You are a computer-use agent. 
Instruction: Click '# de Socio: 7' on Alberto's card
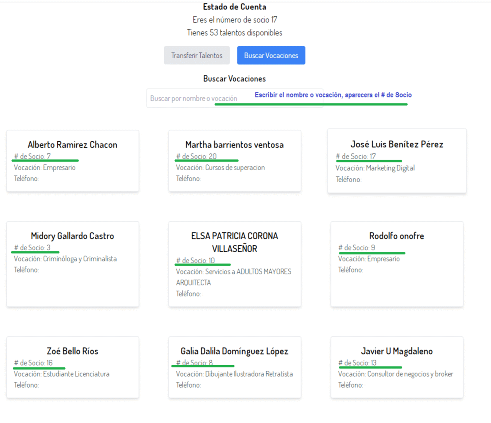pyautogui.click(x=32, y=156)
